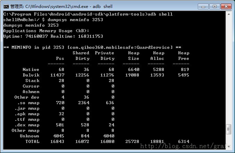Click TOTAL Shared Dirty value 16072
This screenshot has width=235, height=153.
82,141
